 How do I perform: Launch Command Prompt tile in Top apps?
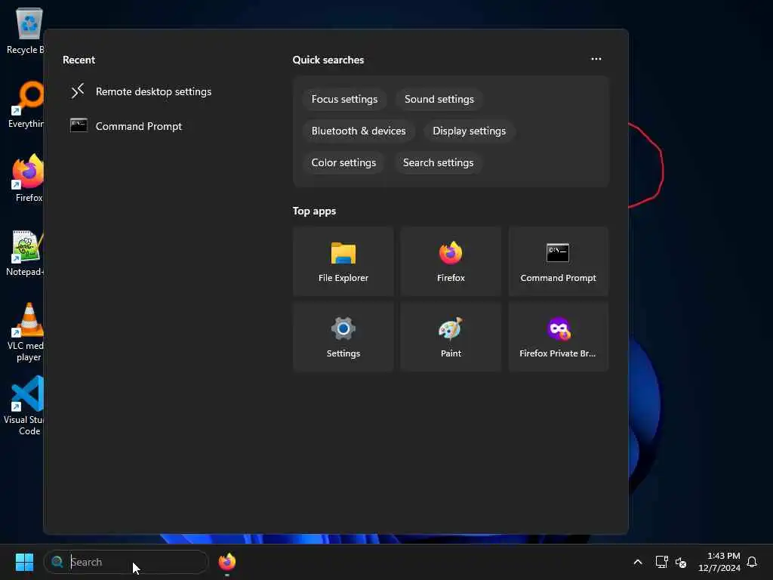coord(558,261)
